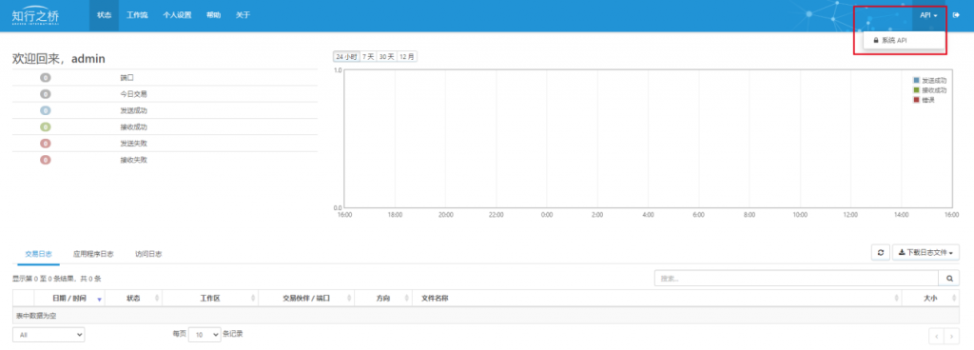This screenshot has height=350, width=974.
Task: Select the 24 小时 time range
Action: click(x=346, y=56)
